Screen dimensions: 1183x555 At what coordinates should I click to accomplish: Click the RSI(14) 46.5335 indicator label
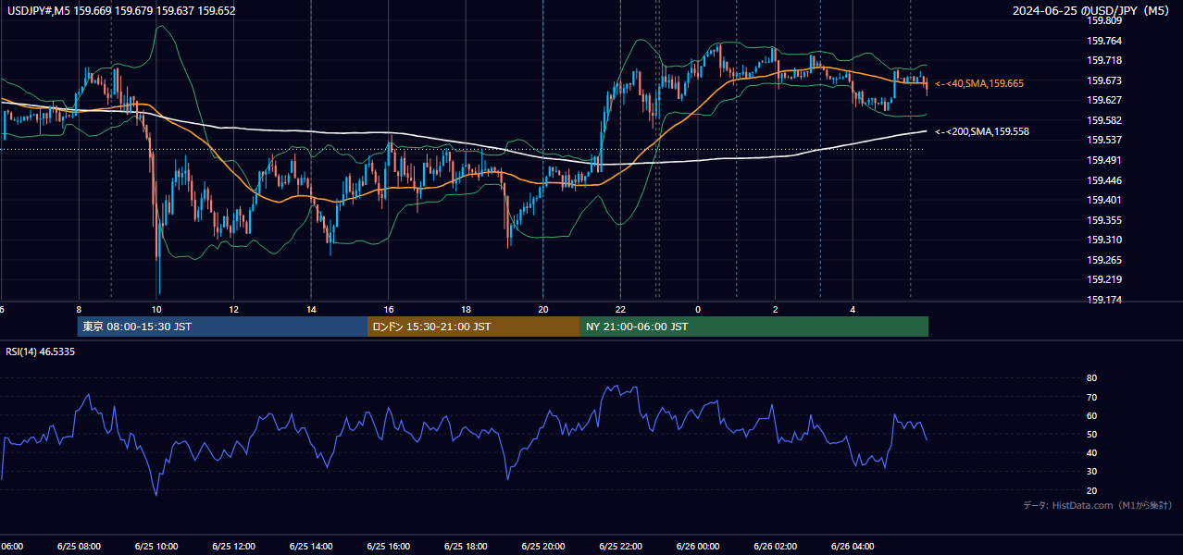(x=41, y=351)
